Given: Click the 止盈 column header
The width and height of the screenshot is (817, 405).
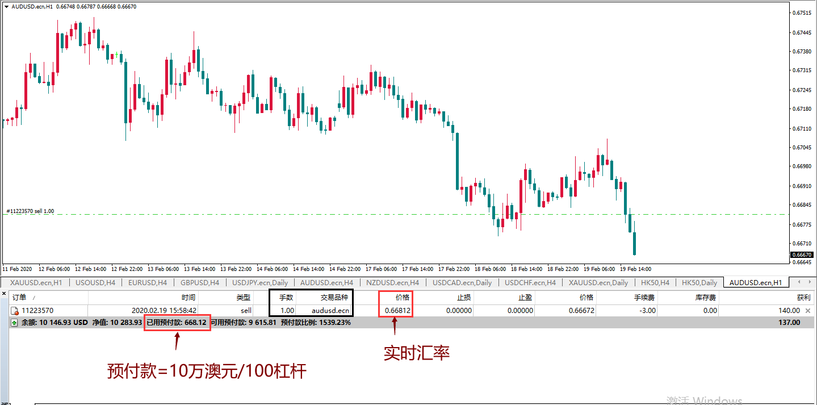Looking at the screenshot, I should click(525, 298).
